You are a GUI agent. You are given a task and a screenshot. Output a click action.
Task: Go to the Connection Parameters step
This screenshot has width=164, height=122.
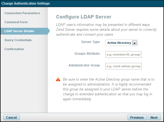pos(22,13)
